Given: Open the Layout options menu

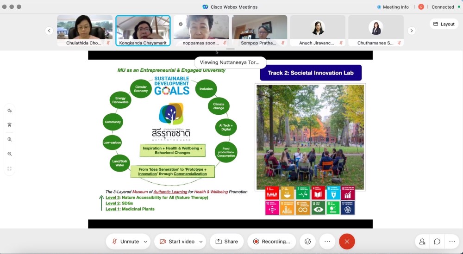Looking at the screenshot, I should (x=444, y=24).
